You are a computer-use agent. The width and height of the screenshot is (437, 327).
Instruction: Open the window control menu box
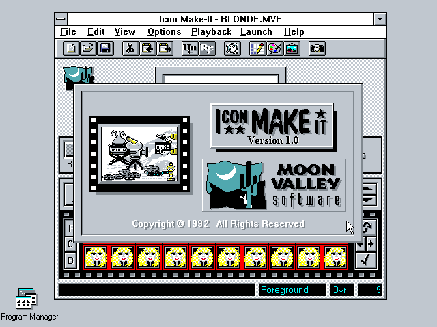(x=61, y=19)
